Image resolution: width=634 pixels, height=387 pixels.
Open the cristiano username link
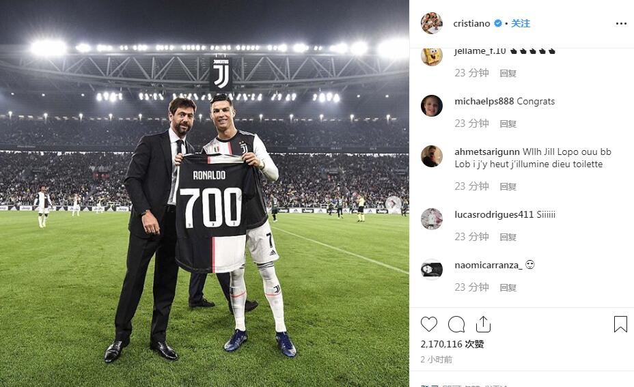(471, 23)
